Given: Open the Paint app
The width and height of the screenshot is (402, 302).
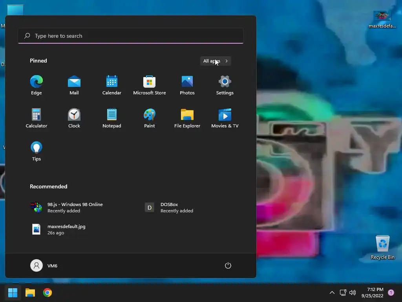Looking at the screenshot, I should click(150, 118).
